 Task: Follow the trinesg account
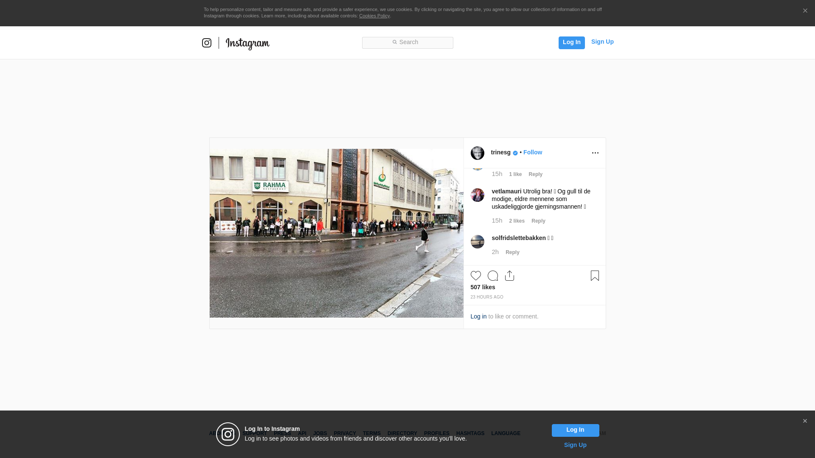(x=532, y=152)
